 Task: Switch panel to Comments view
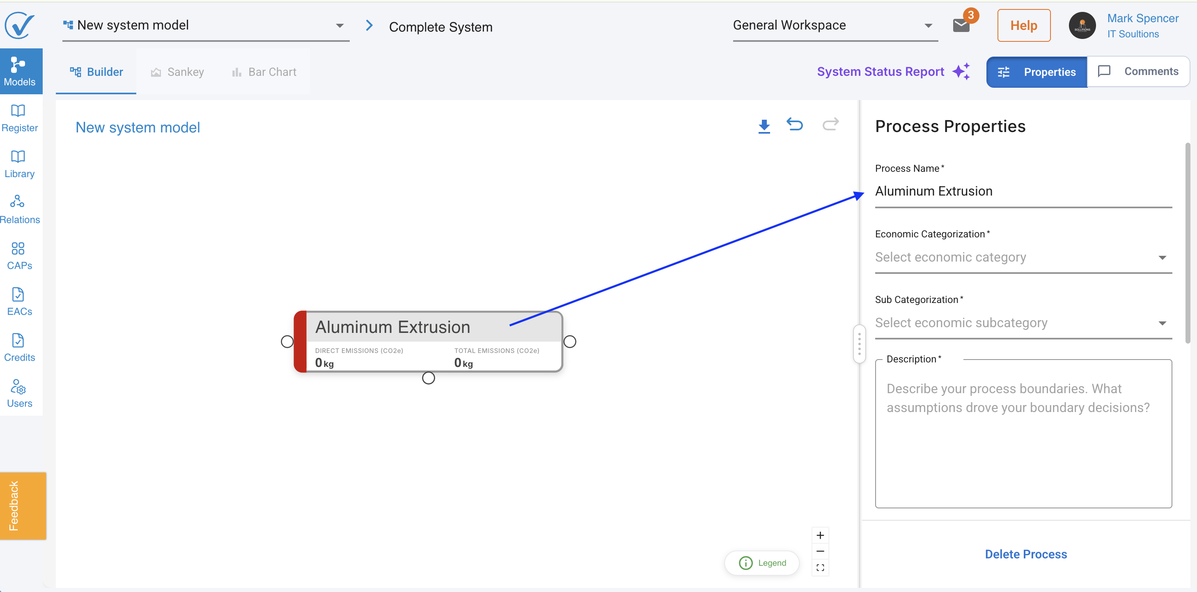tap(1138, 71)
